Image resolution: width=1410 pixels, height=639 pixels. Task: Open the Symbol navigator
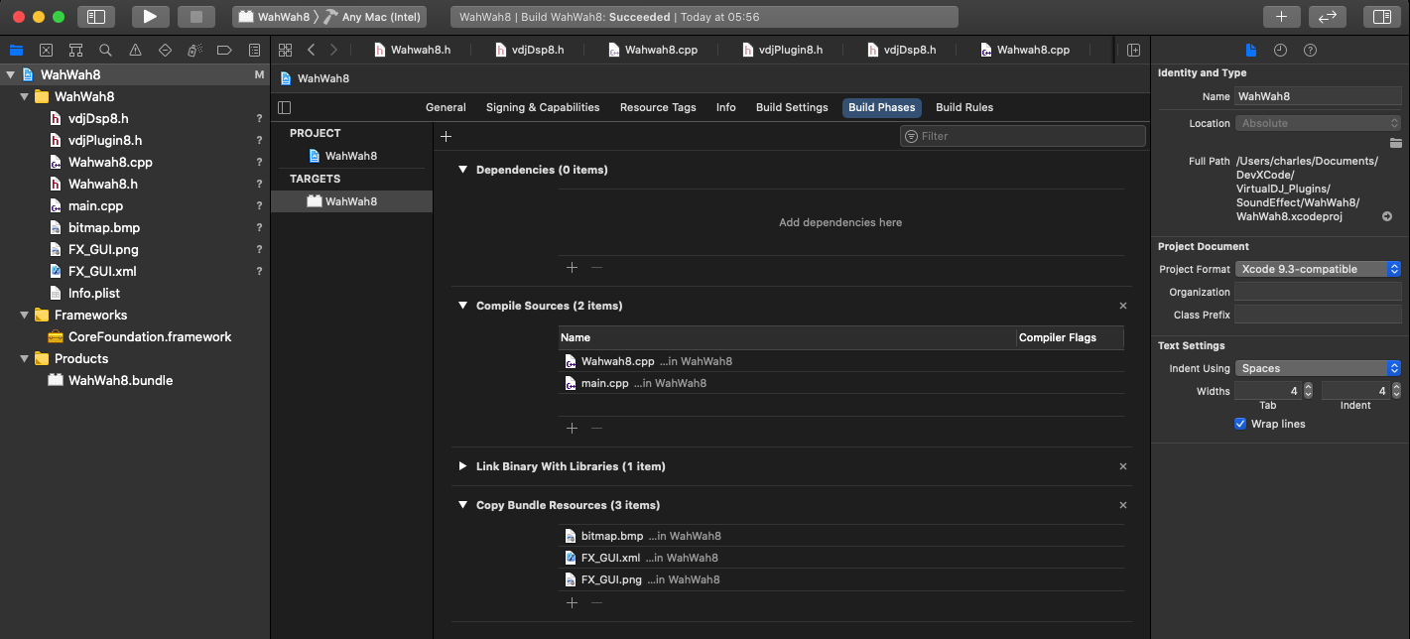75,50
